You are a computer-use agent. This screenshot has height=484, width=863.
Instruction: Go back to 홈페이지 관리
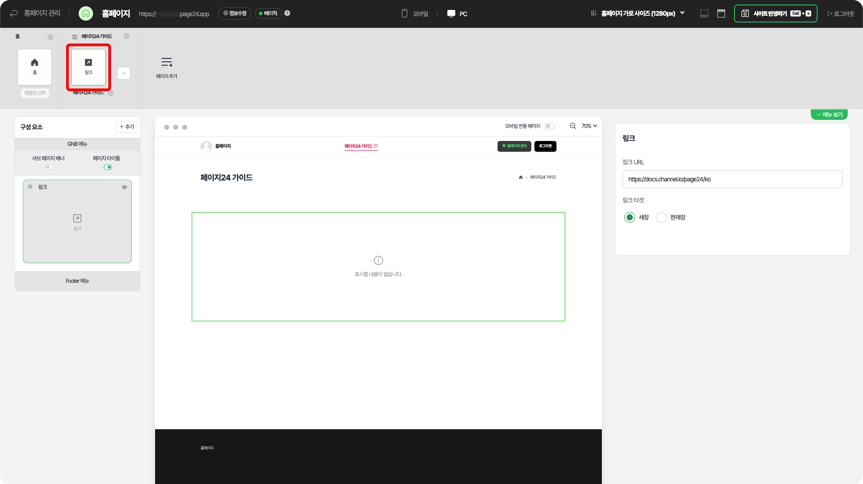(x=35, y=13)
